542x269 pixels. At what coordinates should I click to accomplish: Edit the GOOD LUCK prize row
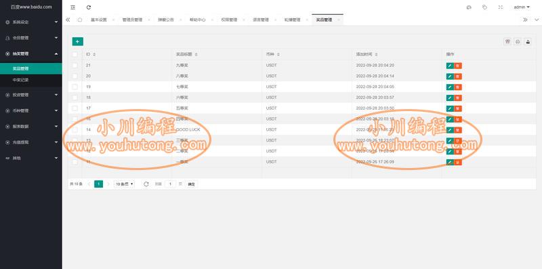450,130
